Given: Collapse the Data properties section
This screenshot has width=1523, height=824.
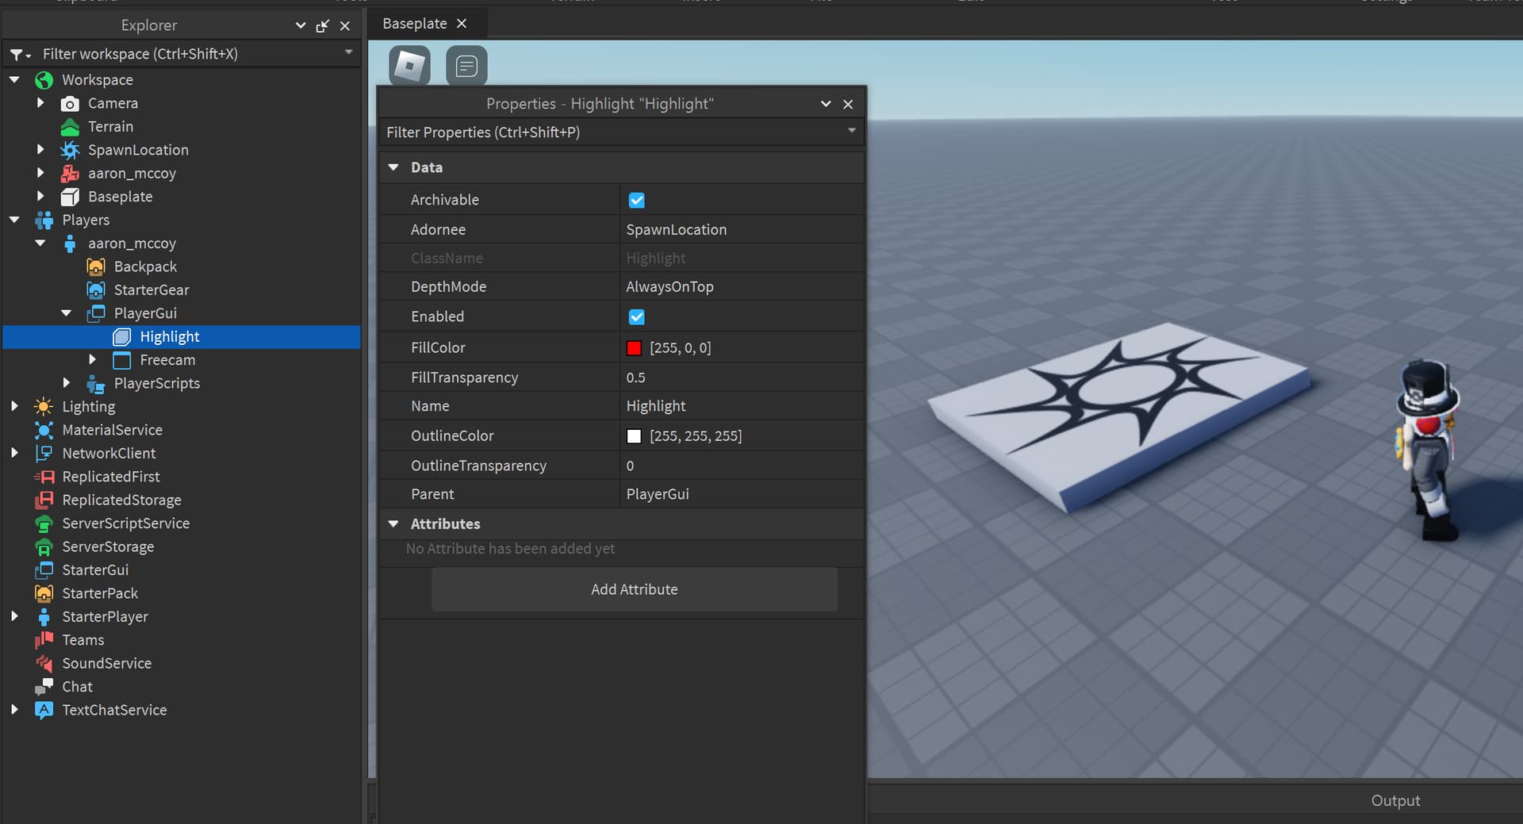Looking at the screenshot, I should (x=393, y=167).
